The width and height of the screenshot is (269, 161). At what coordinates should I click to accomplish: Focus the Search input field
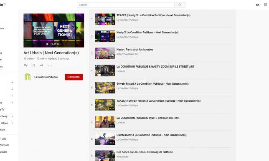point(126,5)
